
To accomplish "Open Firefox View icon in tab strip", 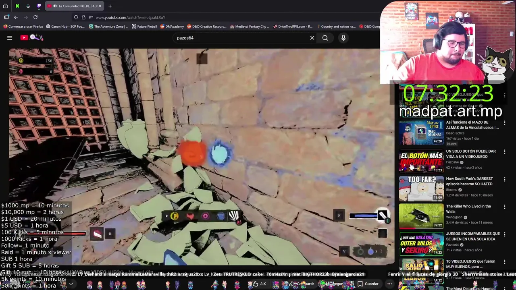I will coord(5,6).
